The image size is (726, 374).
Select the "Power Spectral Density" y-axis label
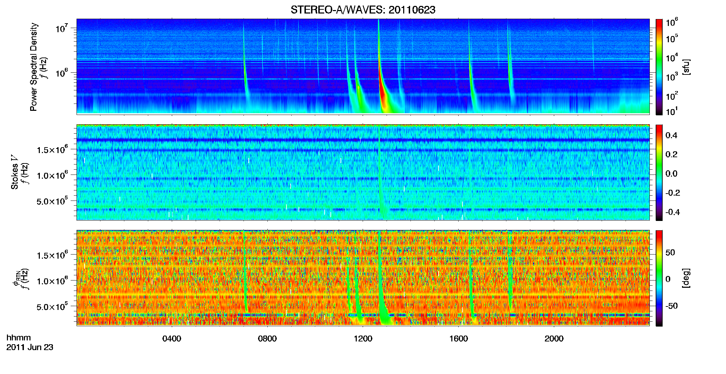click(x=34, y=67)
